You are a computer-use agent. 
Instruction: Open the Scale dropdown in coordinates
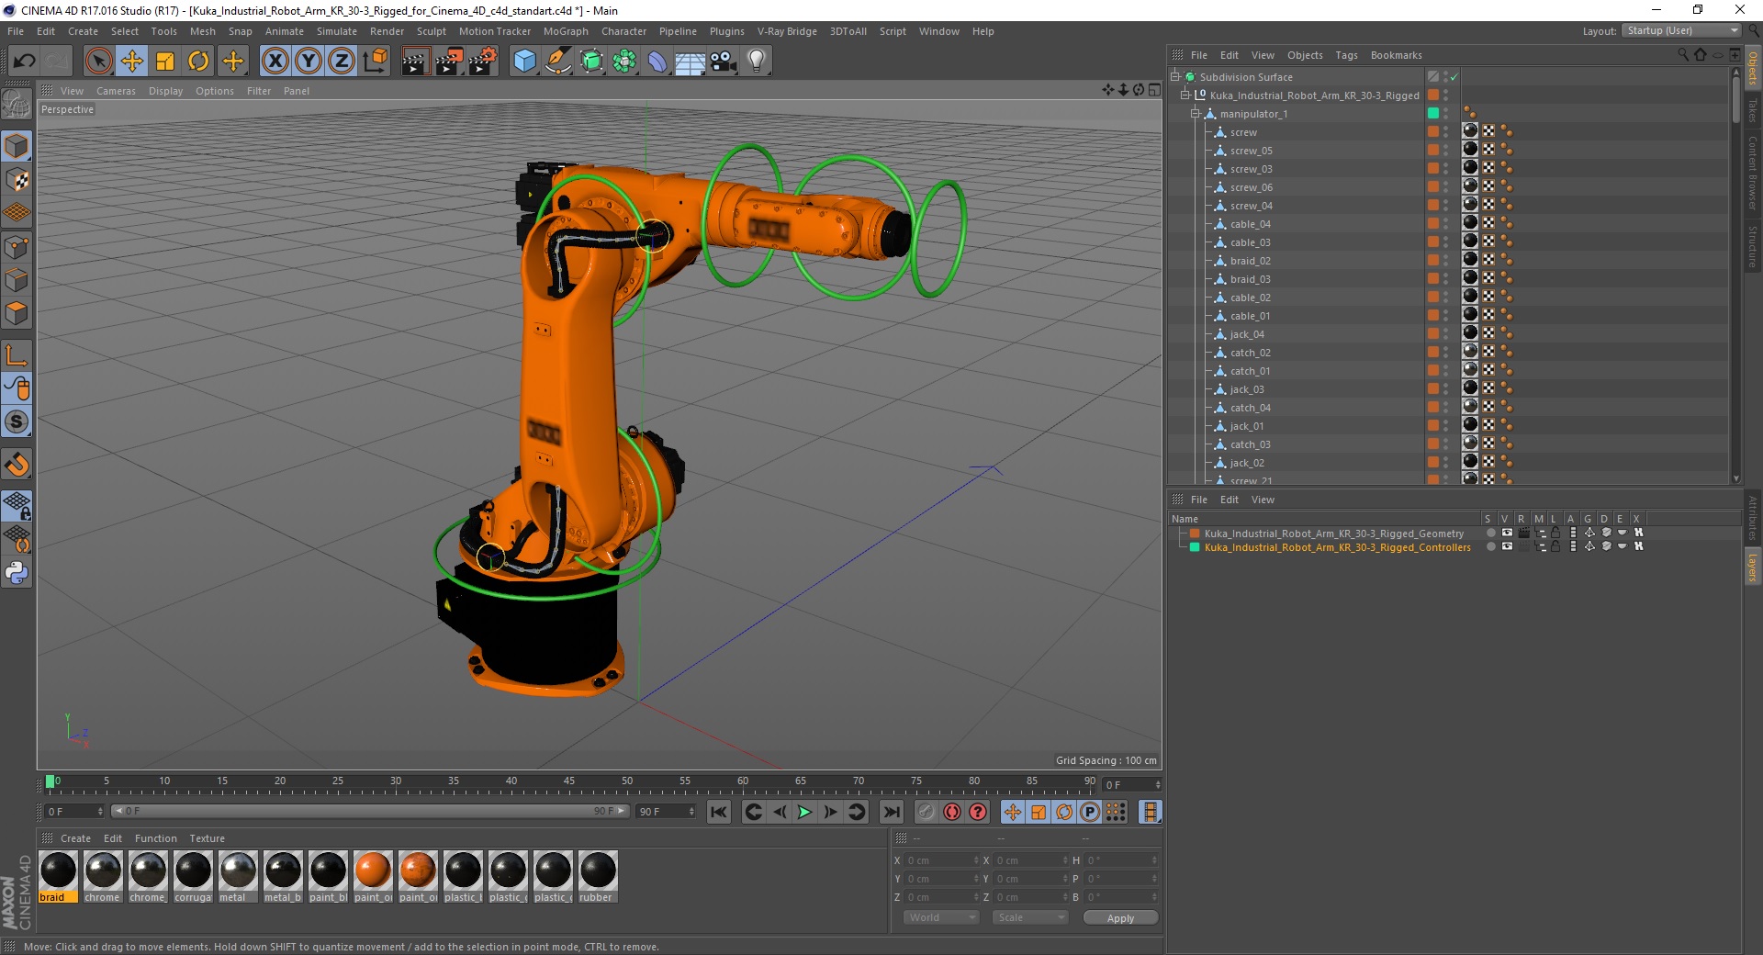(x=1030, y=917)
